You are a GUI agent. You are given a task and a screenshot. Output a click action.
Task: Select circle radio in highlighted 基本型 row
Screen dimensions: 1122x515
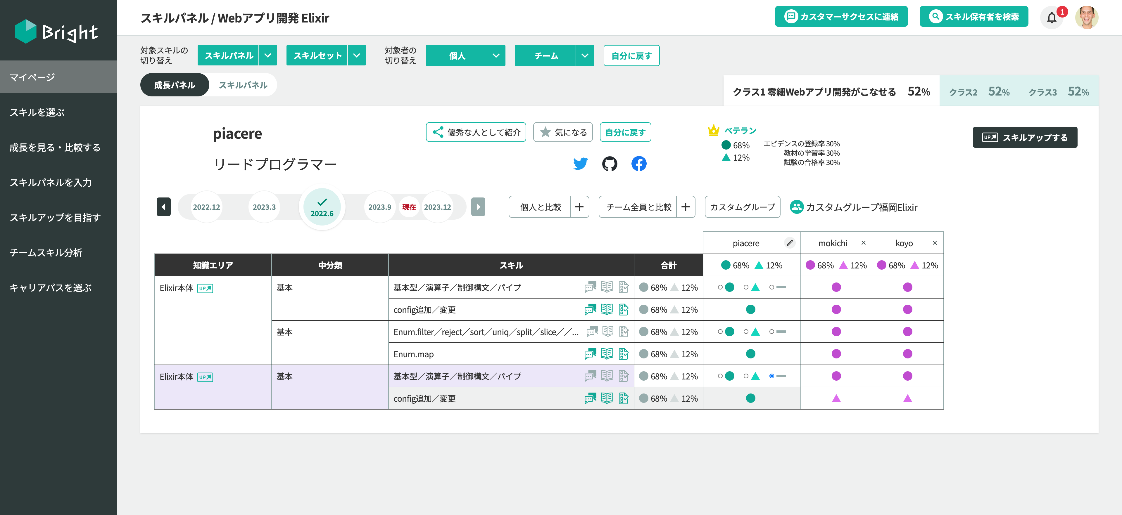[720, 376]
